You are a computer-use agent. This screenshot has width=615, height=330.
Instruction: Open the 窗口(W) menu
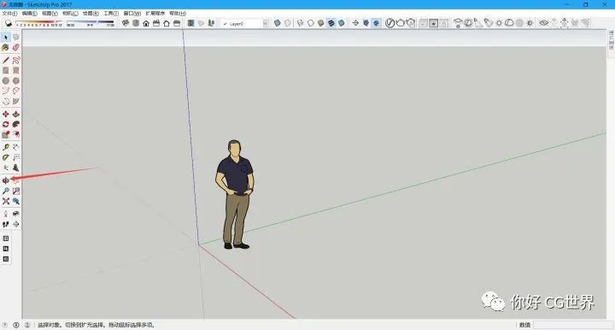(x=132, y=14)
